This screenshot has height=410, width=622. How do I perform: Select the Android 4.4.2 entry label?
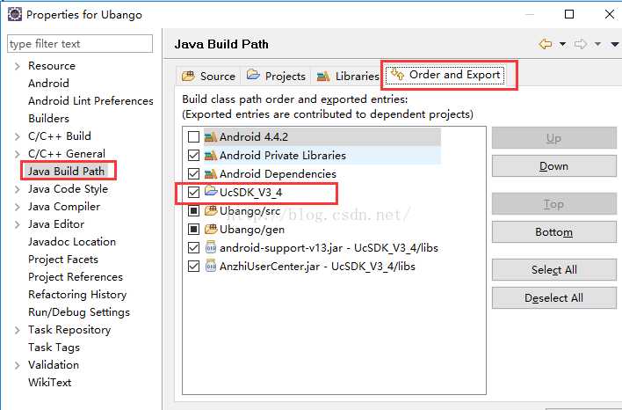(x=254, y=137)
